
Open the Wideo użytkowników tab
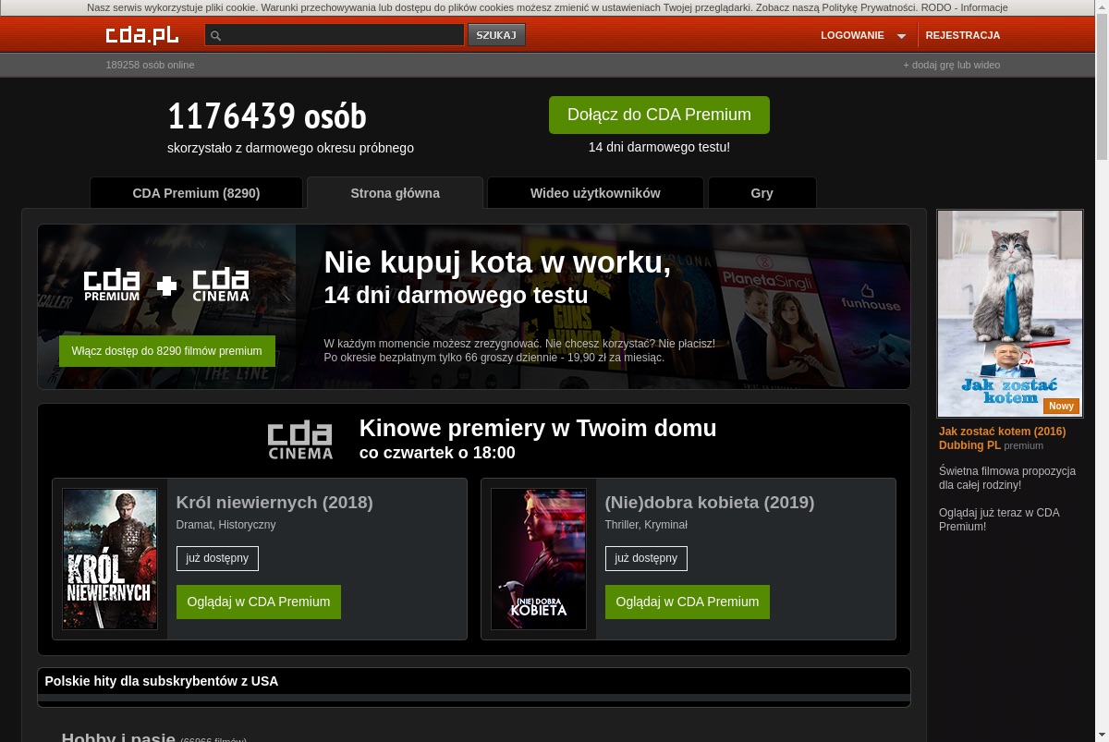(595, 193)
